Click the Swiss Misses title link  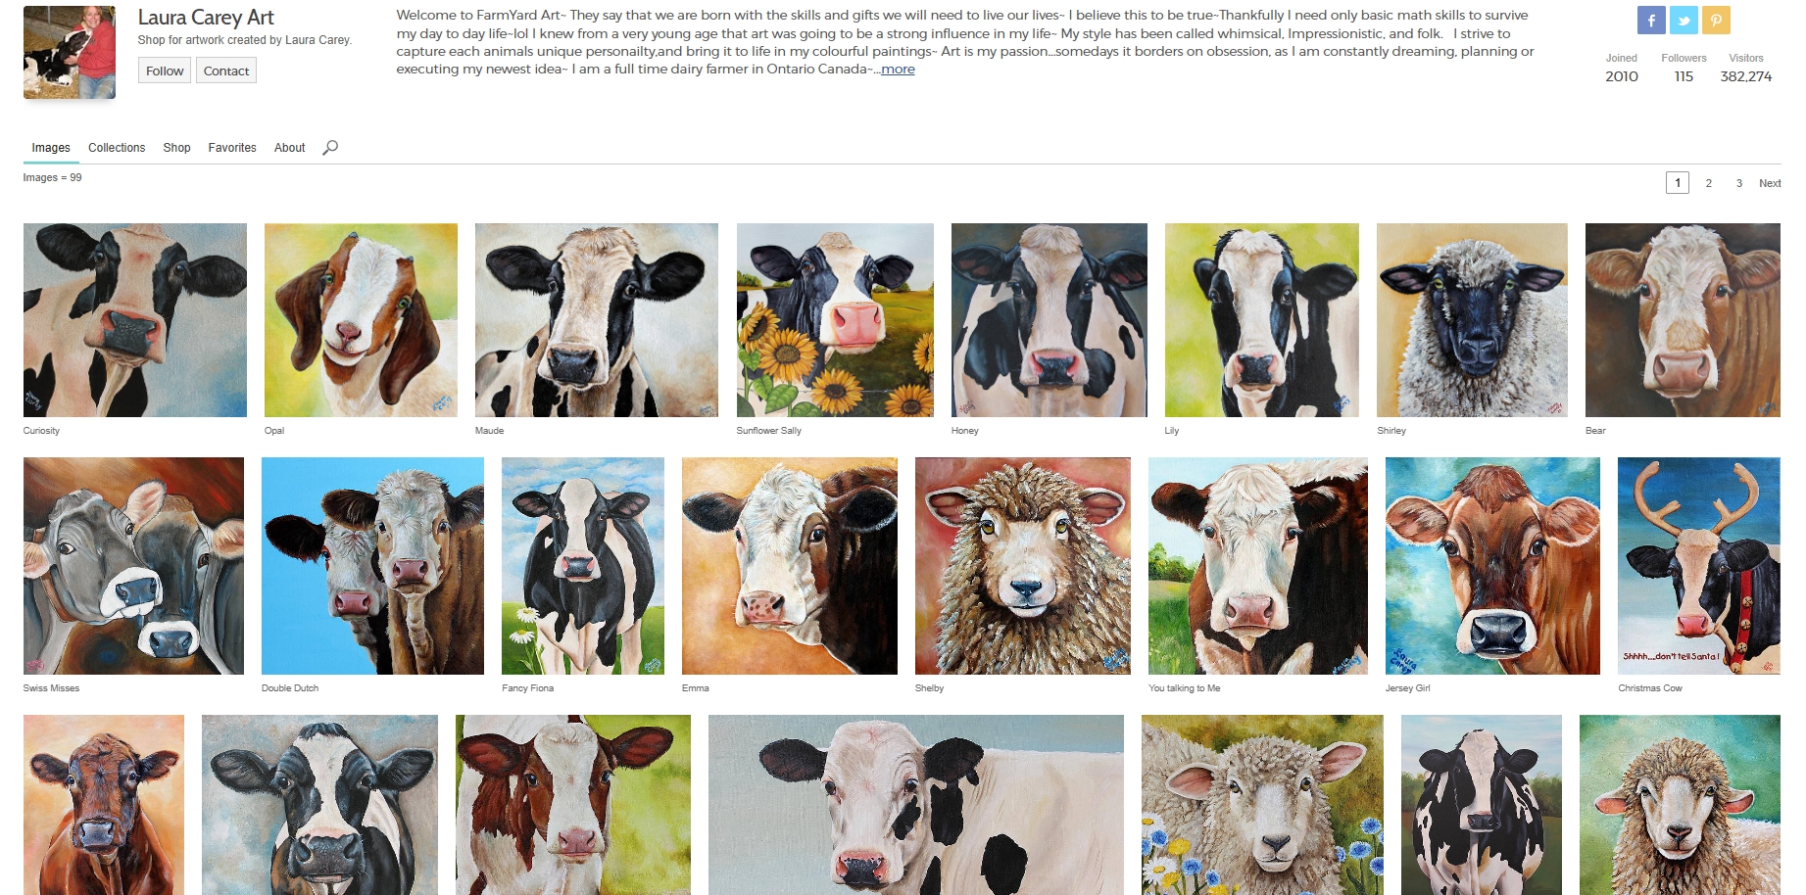[x=51, y=688]
